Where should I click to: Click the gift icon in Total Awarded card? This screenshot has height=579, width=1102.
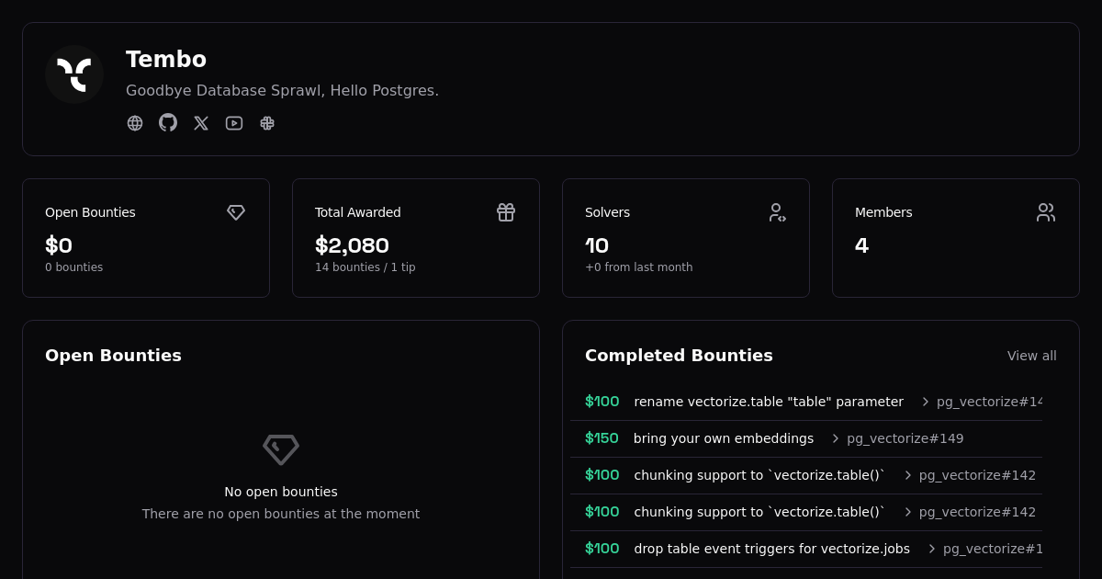[x=506, y=212]
